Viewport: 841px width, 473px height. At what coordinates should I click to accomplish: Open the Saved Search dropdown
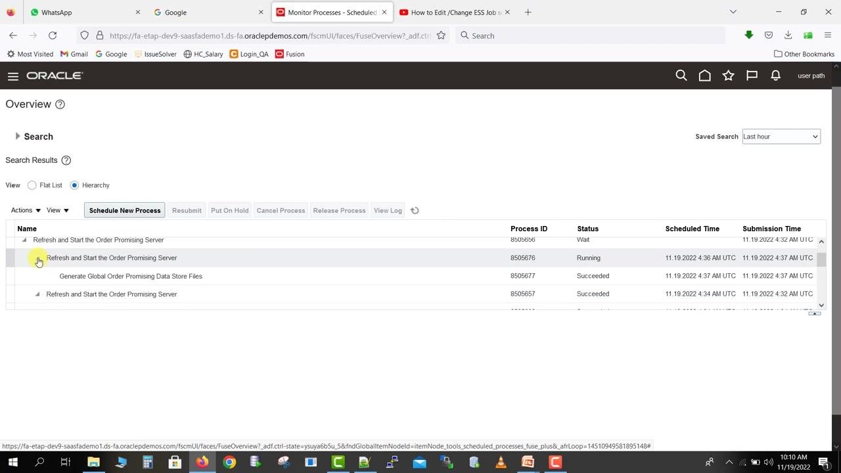781,137
